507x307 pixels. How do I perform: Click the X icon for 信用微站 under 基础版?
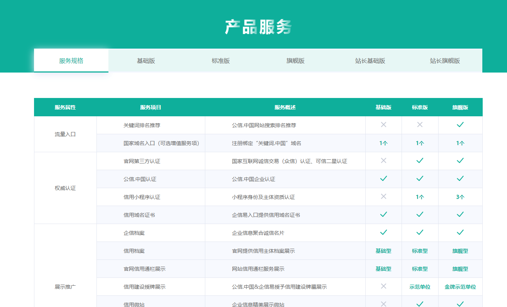(x=384, y=304)
